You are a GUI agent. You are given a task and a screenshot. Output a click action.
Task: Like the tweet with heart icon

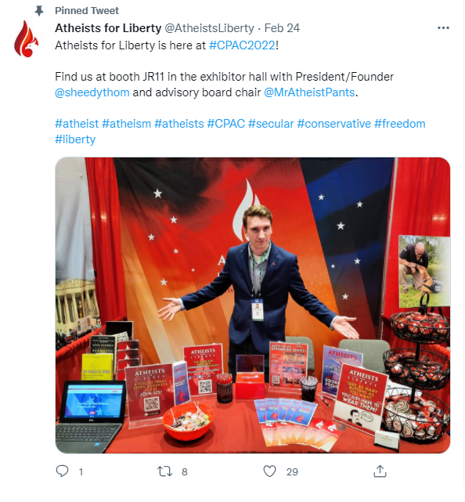(x=269, y=471)
